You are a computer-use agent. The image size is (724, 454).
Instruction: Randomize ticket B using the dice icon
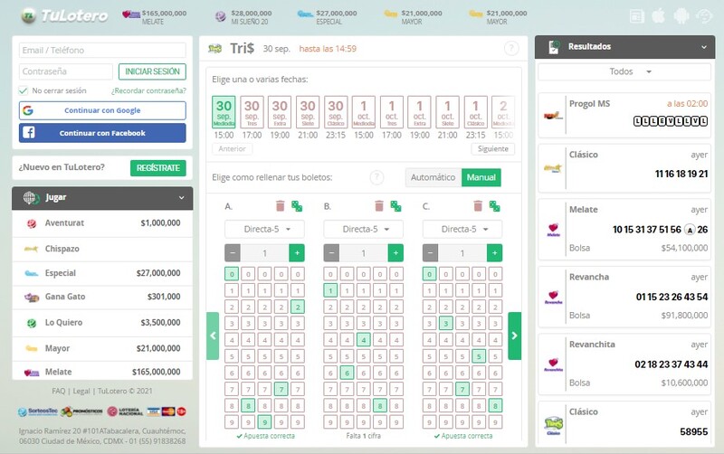point(395,206)
